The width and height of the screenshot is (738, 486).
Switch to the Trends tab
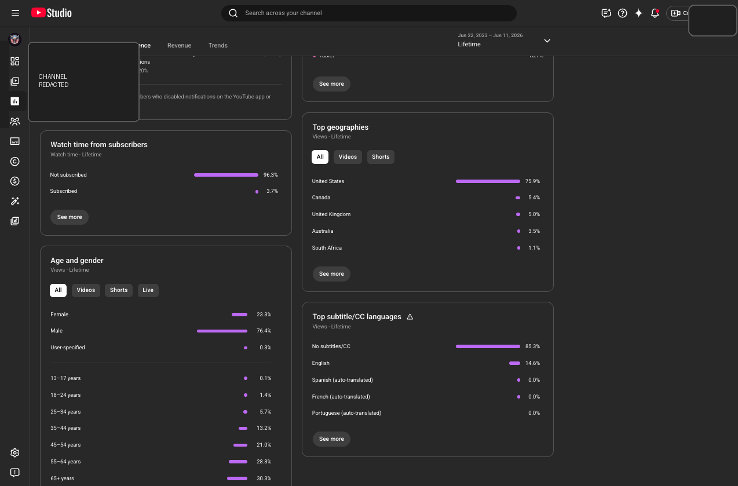pyautogui.click(x=218, y=45)
